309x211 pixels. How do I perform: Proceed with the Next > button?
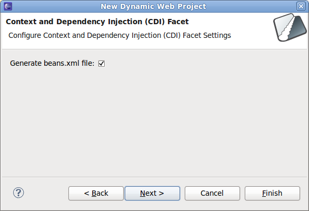coord(152,193)
